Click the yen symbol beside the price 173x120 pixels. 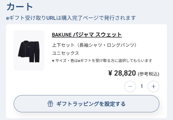(110, 73)
